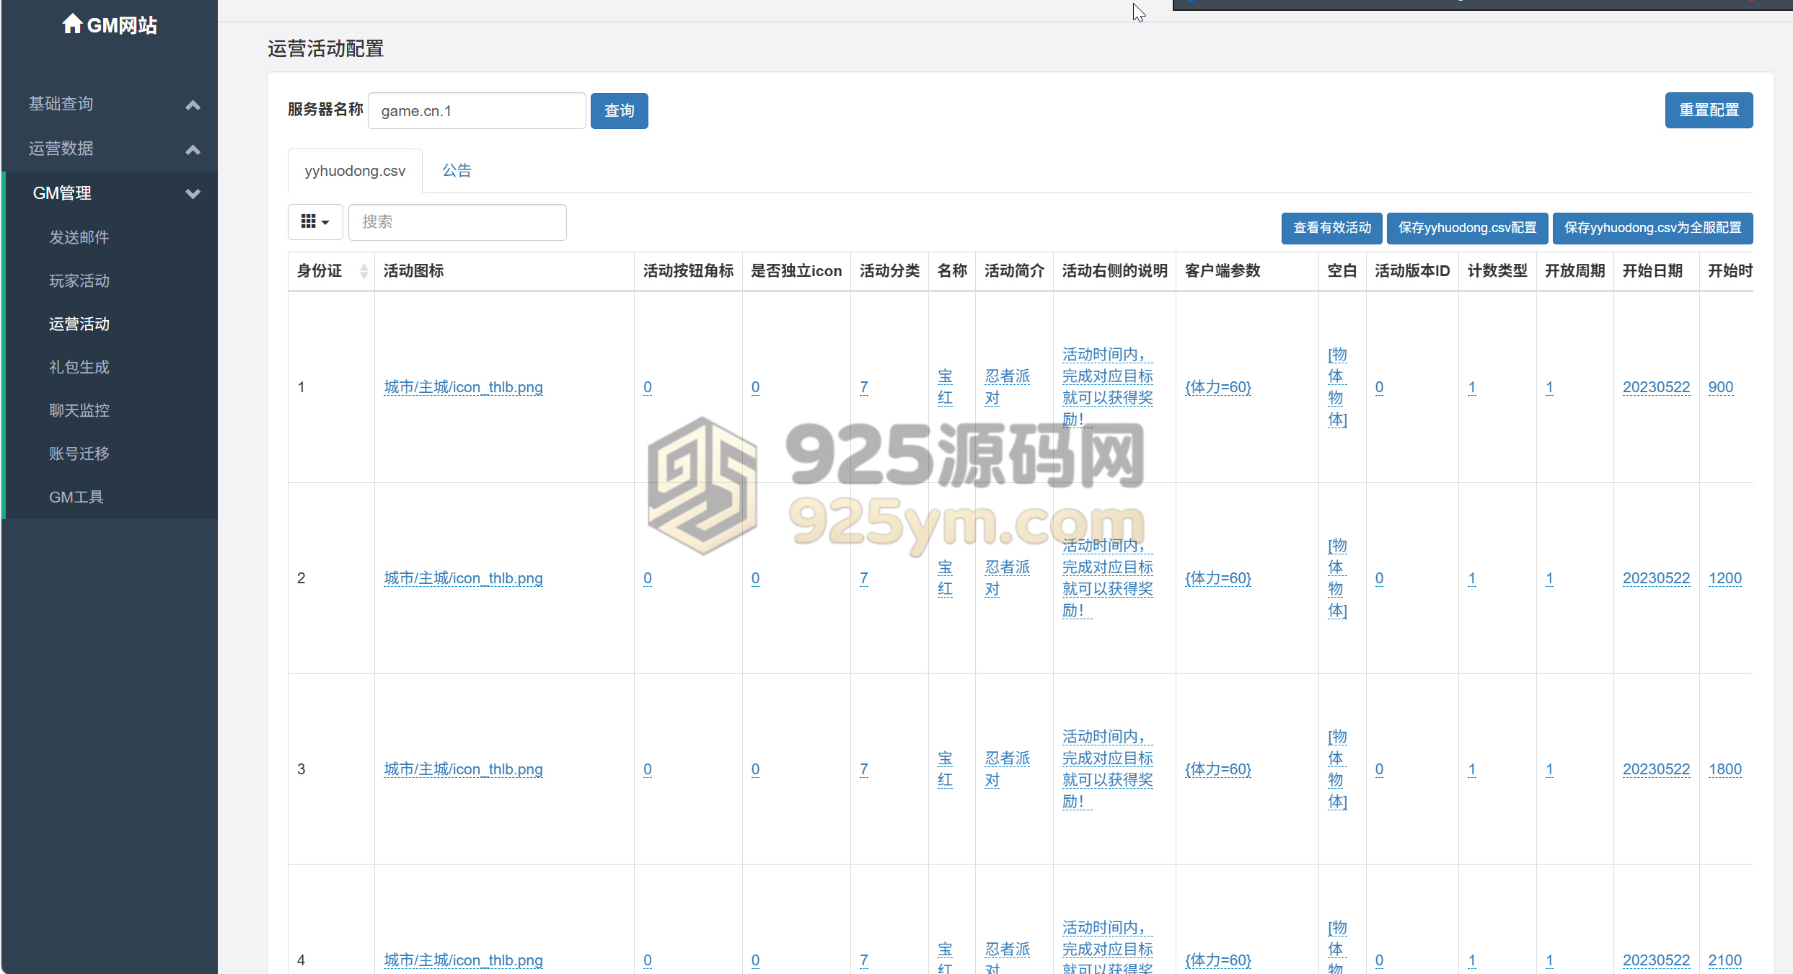
Task: Edit row 2 计数类型 value 1
Action: tap(1471, 578)
